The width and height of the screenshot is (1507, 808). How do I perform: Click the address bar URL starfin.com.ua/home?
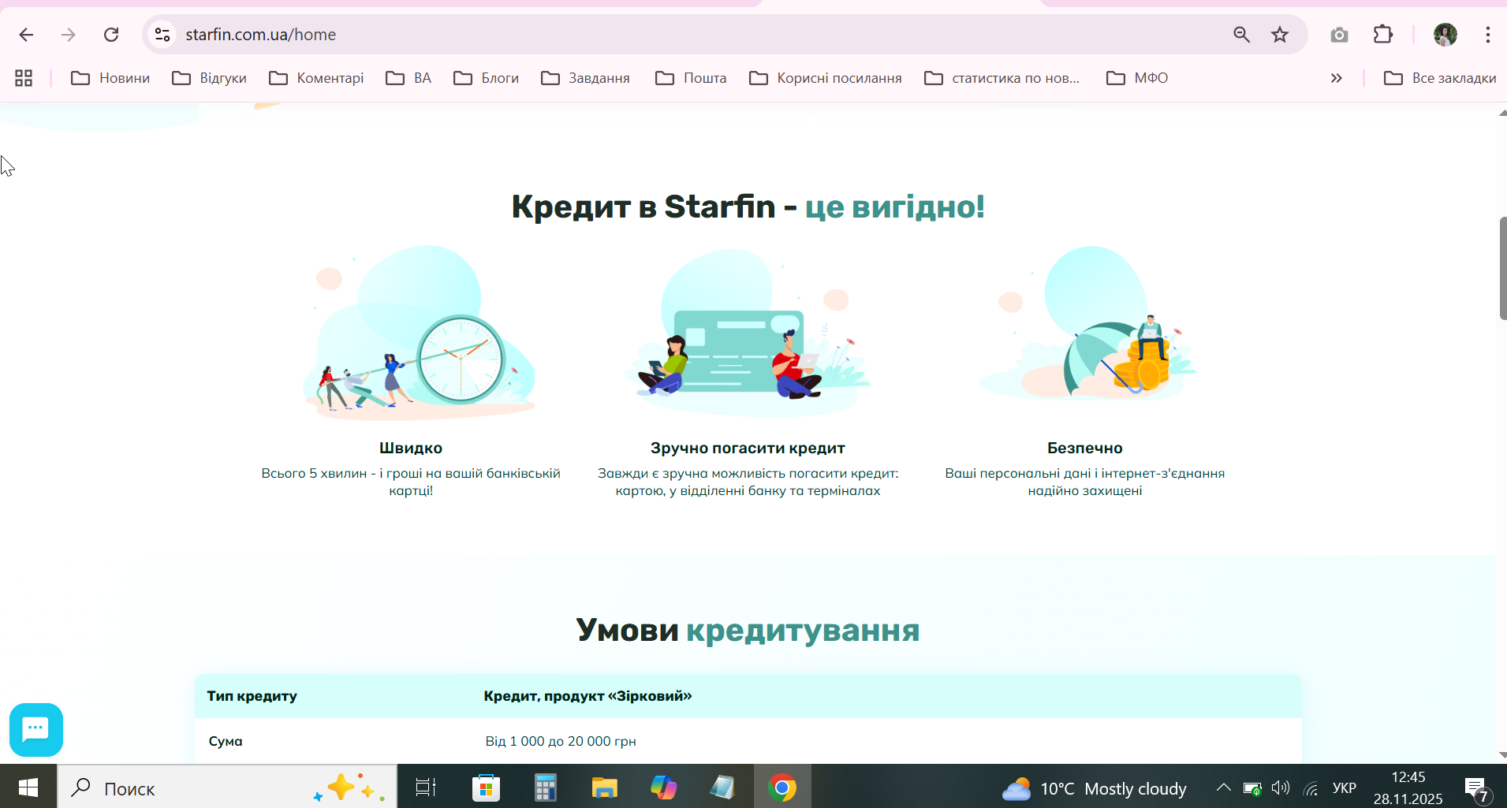coord(261,35)
